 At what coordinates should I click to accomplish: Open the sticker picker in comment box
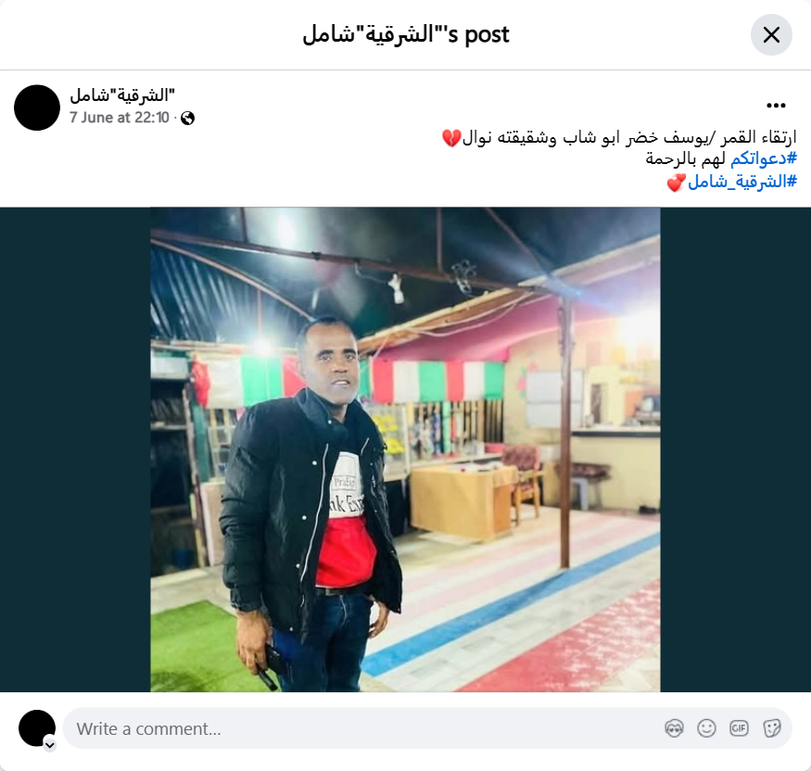(771, 728)
